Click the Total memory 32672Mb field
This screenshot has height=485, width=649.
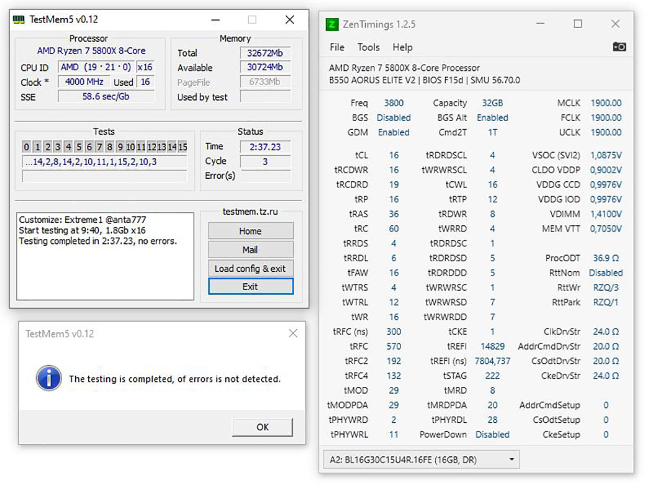265,53
